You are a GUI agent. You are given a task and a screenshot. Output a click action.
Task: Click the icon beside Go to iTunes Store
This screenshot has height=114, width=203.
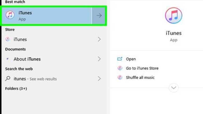click(120, 68)
